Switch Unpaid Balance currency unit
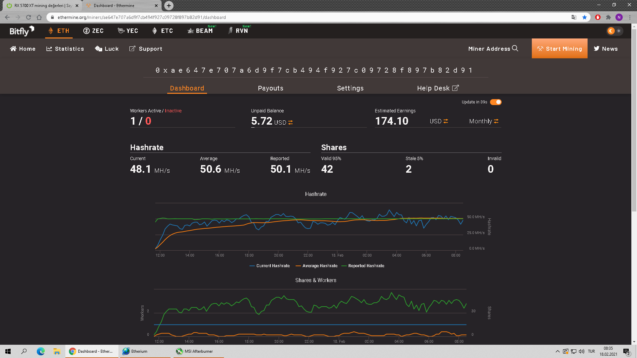 click(x=291, y=122)
